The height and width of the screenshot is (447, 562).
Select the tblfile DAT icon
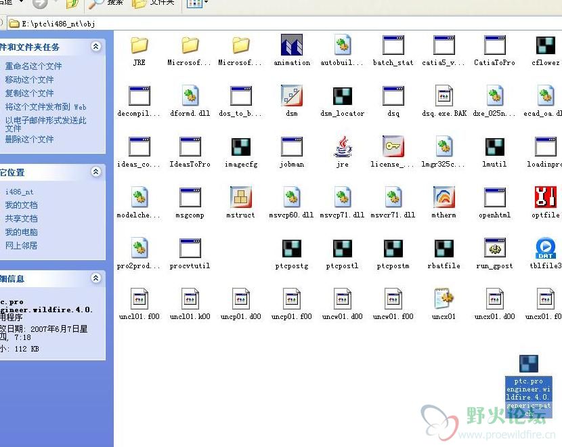pos(546,248)
